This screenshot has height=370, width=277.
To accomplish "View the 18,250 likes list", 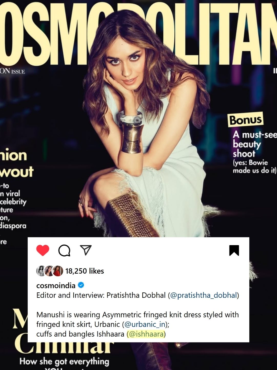I will click(85, 271).
